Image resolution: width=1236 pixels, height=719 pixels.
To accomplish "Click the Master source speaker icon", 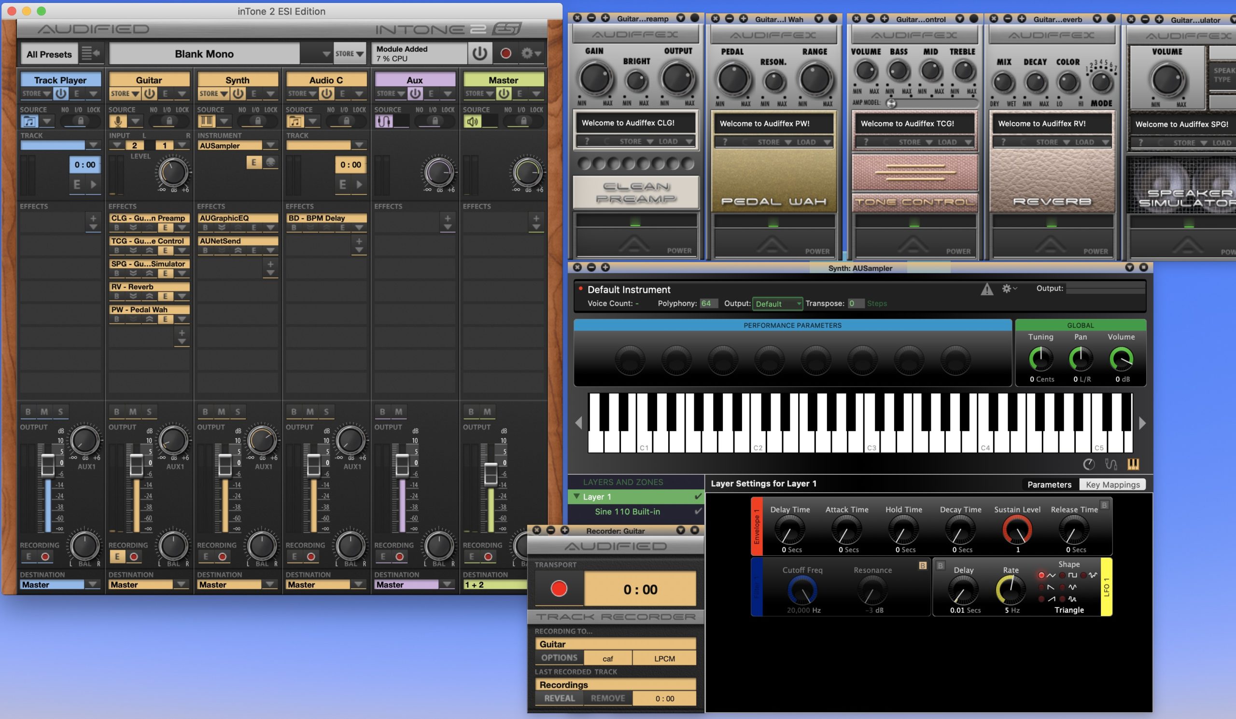I will pos(472,121).
